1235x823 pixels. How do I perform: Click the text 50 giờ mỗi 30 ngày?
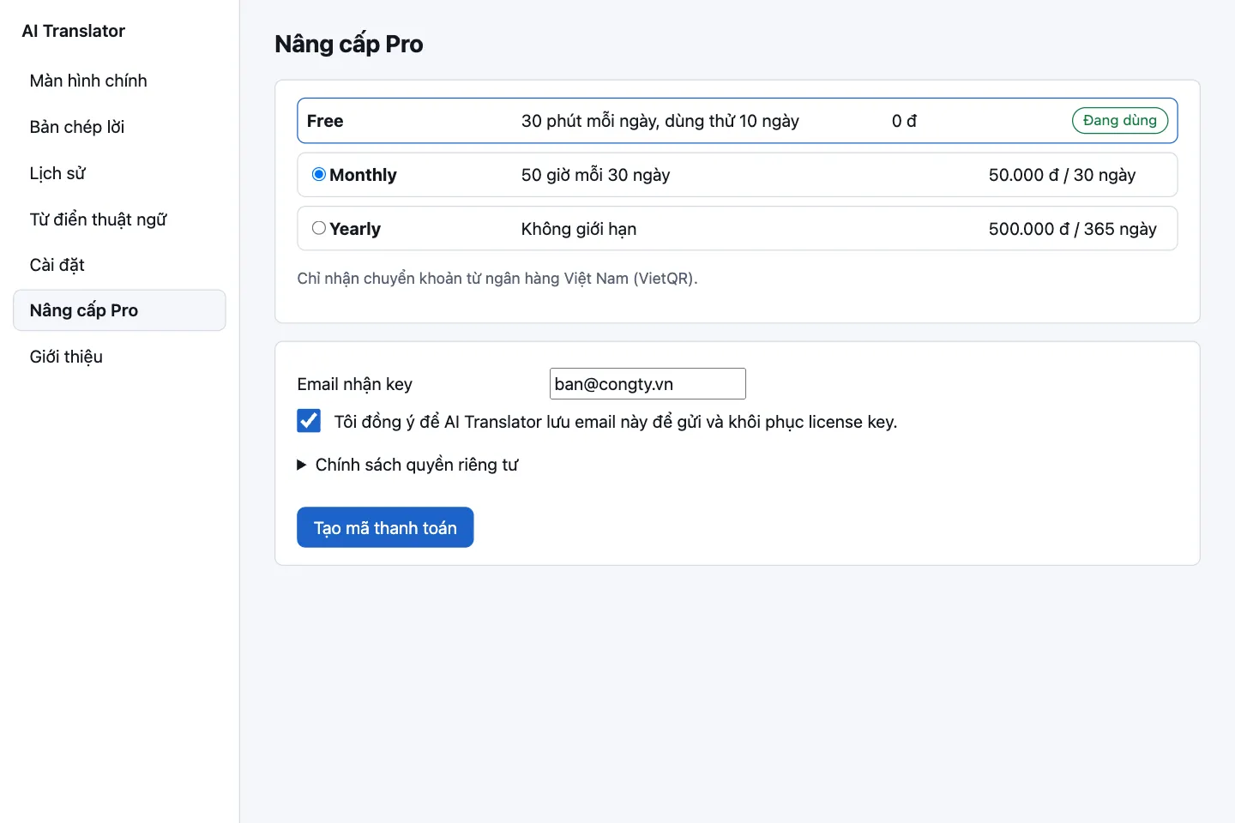pyautogui.click(x=595, y=175)
